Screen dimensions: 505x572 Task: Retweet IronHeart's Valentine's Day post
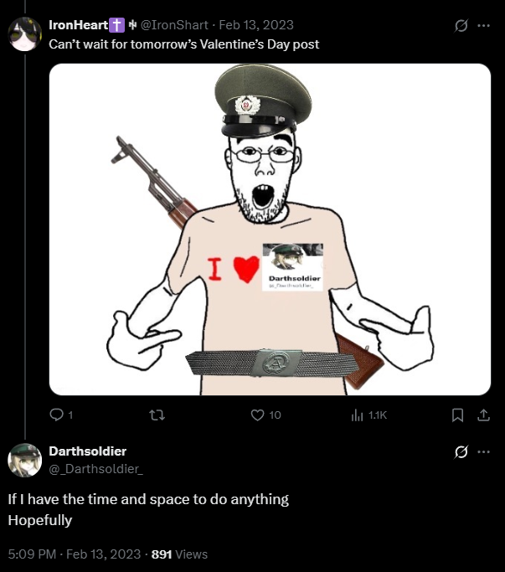click(157, 415)
